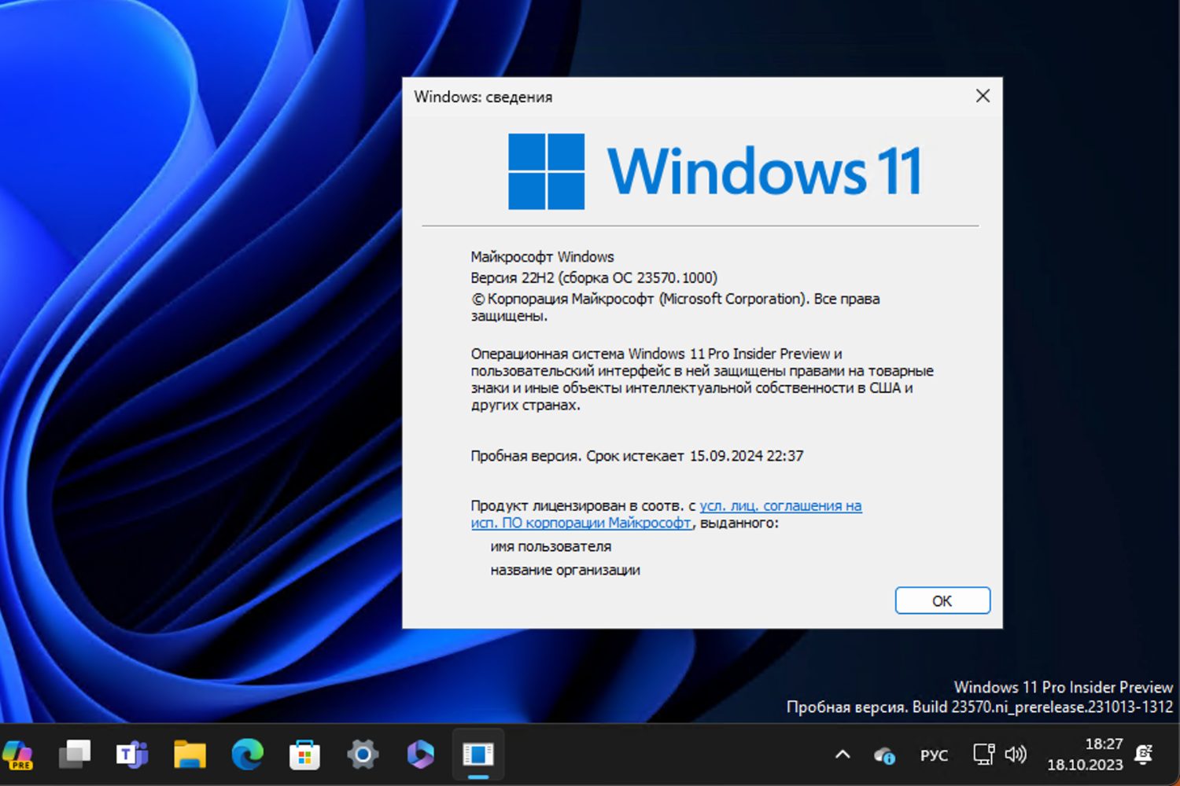
Task: Launch Microsoft Edge browser
Action: pyautogui.click(x=247, y=755)
